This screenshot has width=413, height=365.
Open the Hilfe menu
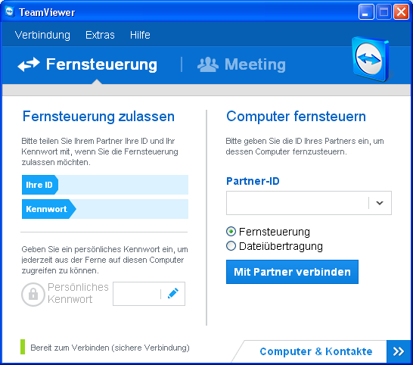(x=140, y=35)
